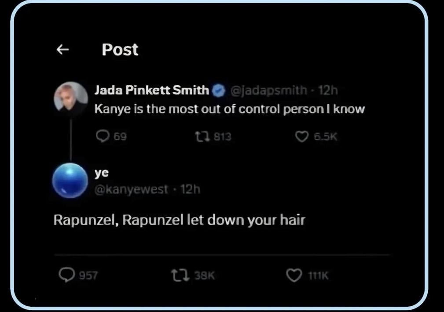Click the 12h timestamp beside @kanyewest
The width and height of the screenshot is (444, 312).
[x=190, y=189]
